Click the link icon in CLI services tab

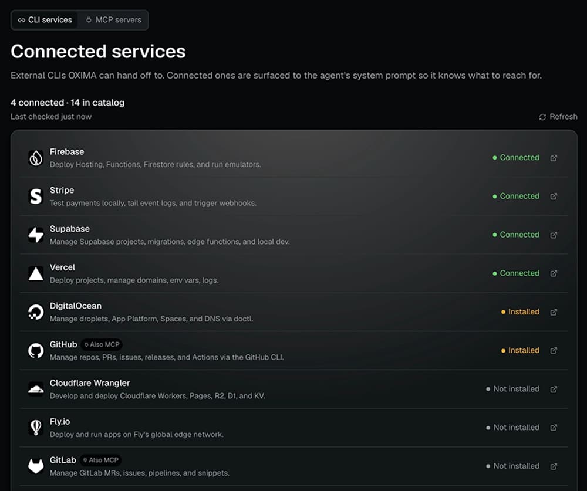point(21,20)
